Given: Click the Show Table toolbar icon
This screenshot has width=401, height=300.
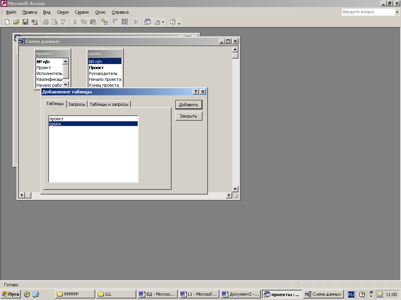Looking at the screenshot, I should coord(104,22).
